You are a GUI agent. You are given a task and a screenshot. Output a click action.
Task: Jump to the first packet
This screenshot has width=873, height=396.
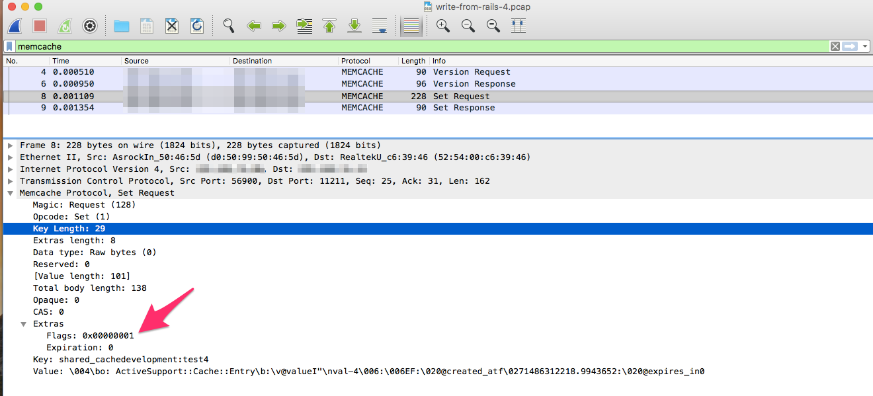pyautogui.click(x=329, y=26)
